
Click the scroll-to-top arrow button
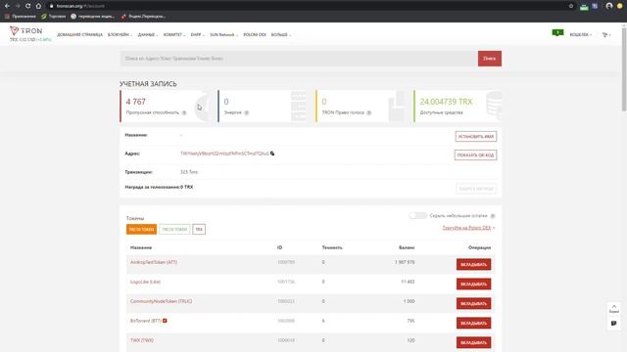coord(614,309)
